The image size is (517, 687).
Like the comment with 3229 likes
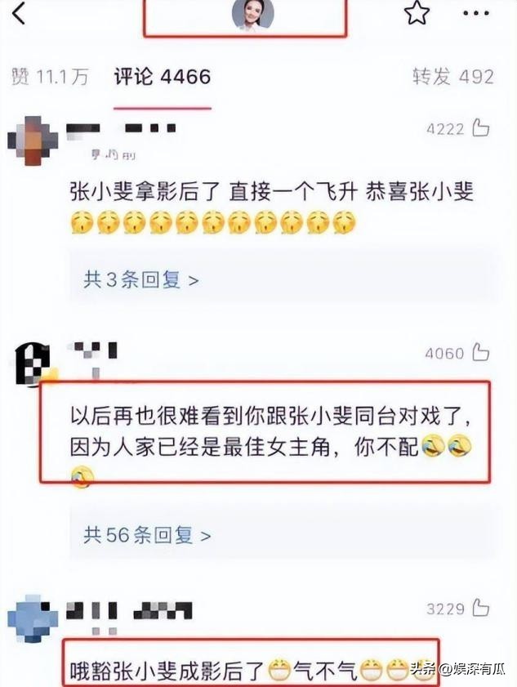(480, 608)
